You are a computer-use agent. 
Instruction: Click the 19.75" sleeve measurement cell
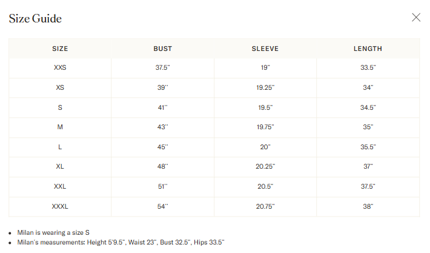click(x=265, y=127)
